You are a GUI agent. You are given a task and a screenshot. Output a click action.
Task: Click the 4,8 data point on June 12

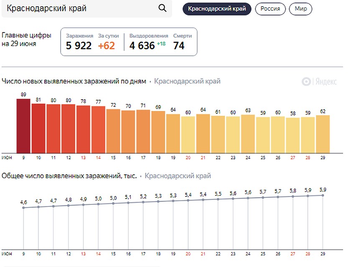pyautogui.click(x=68, y=205)
